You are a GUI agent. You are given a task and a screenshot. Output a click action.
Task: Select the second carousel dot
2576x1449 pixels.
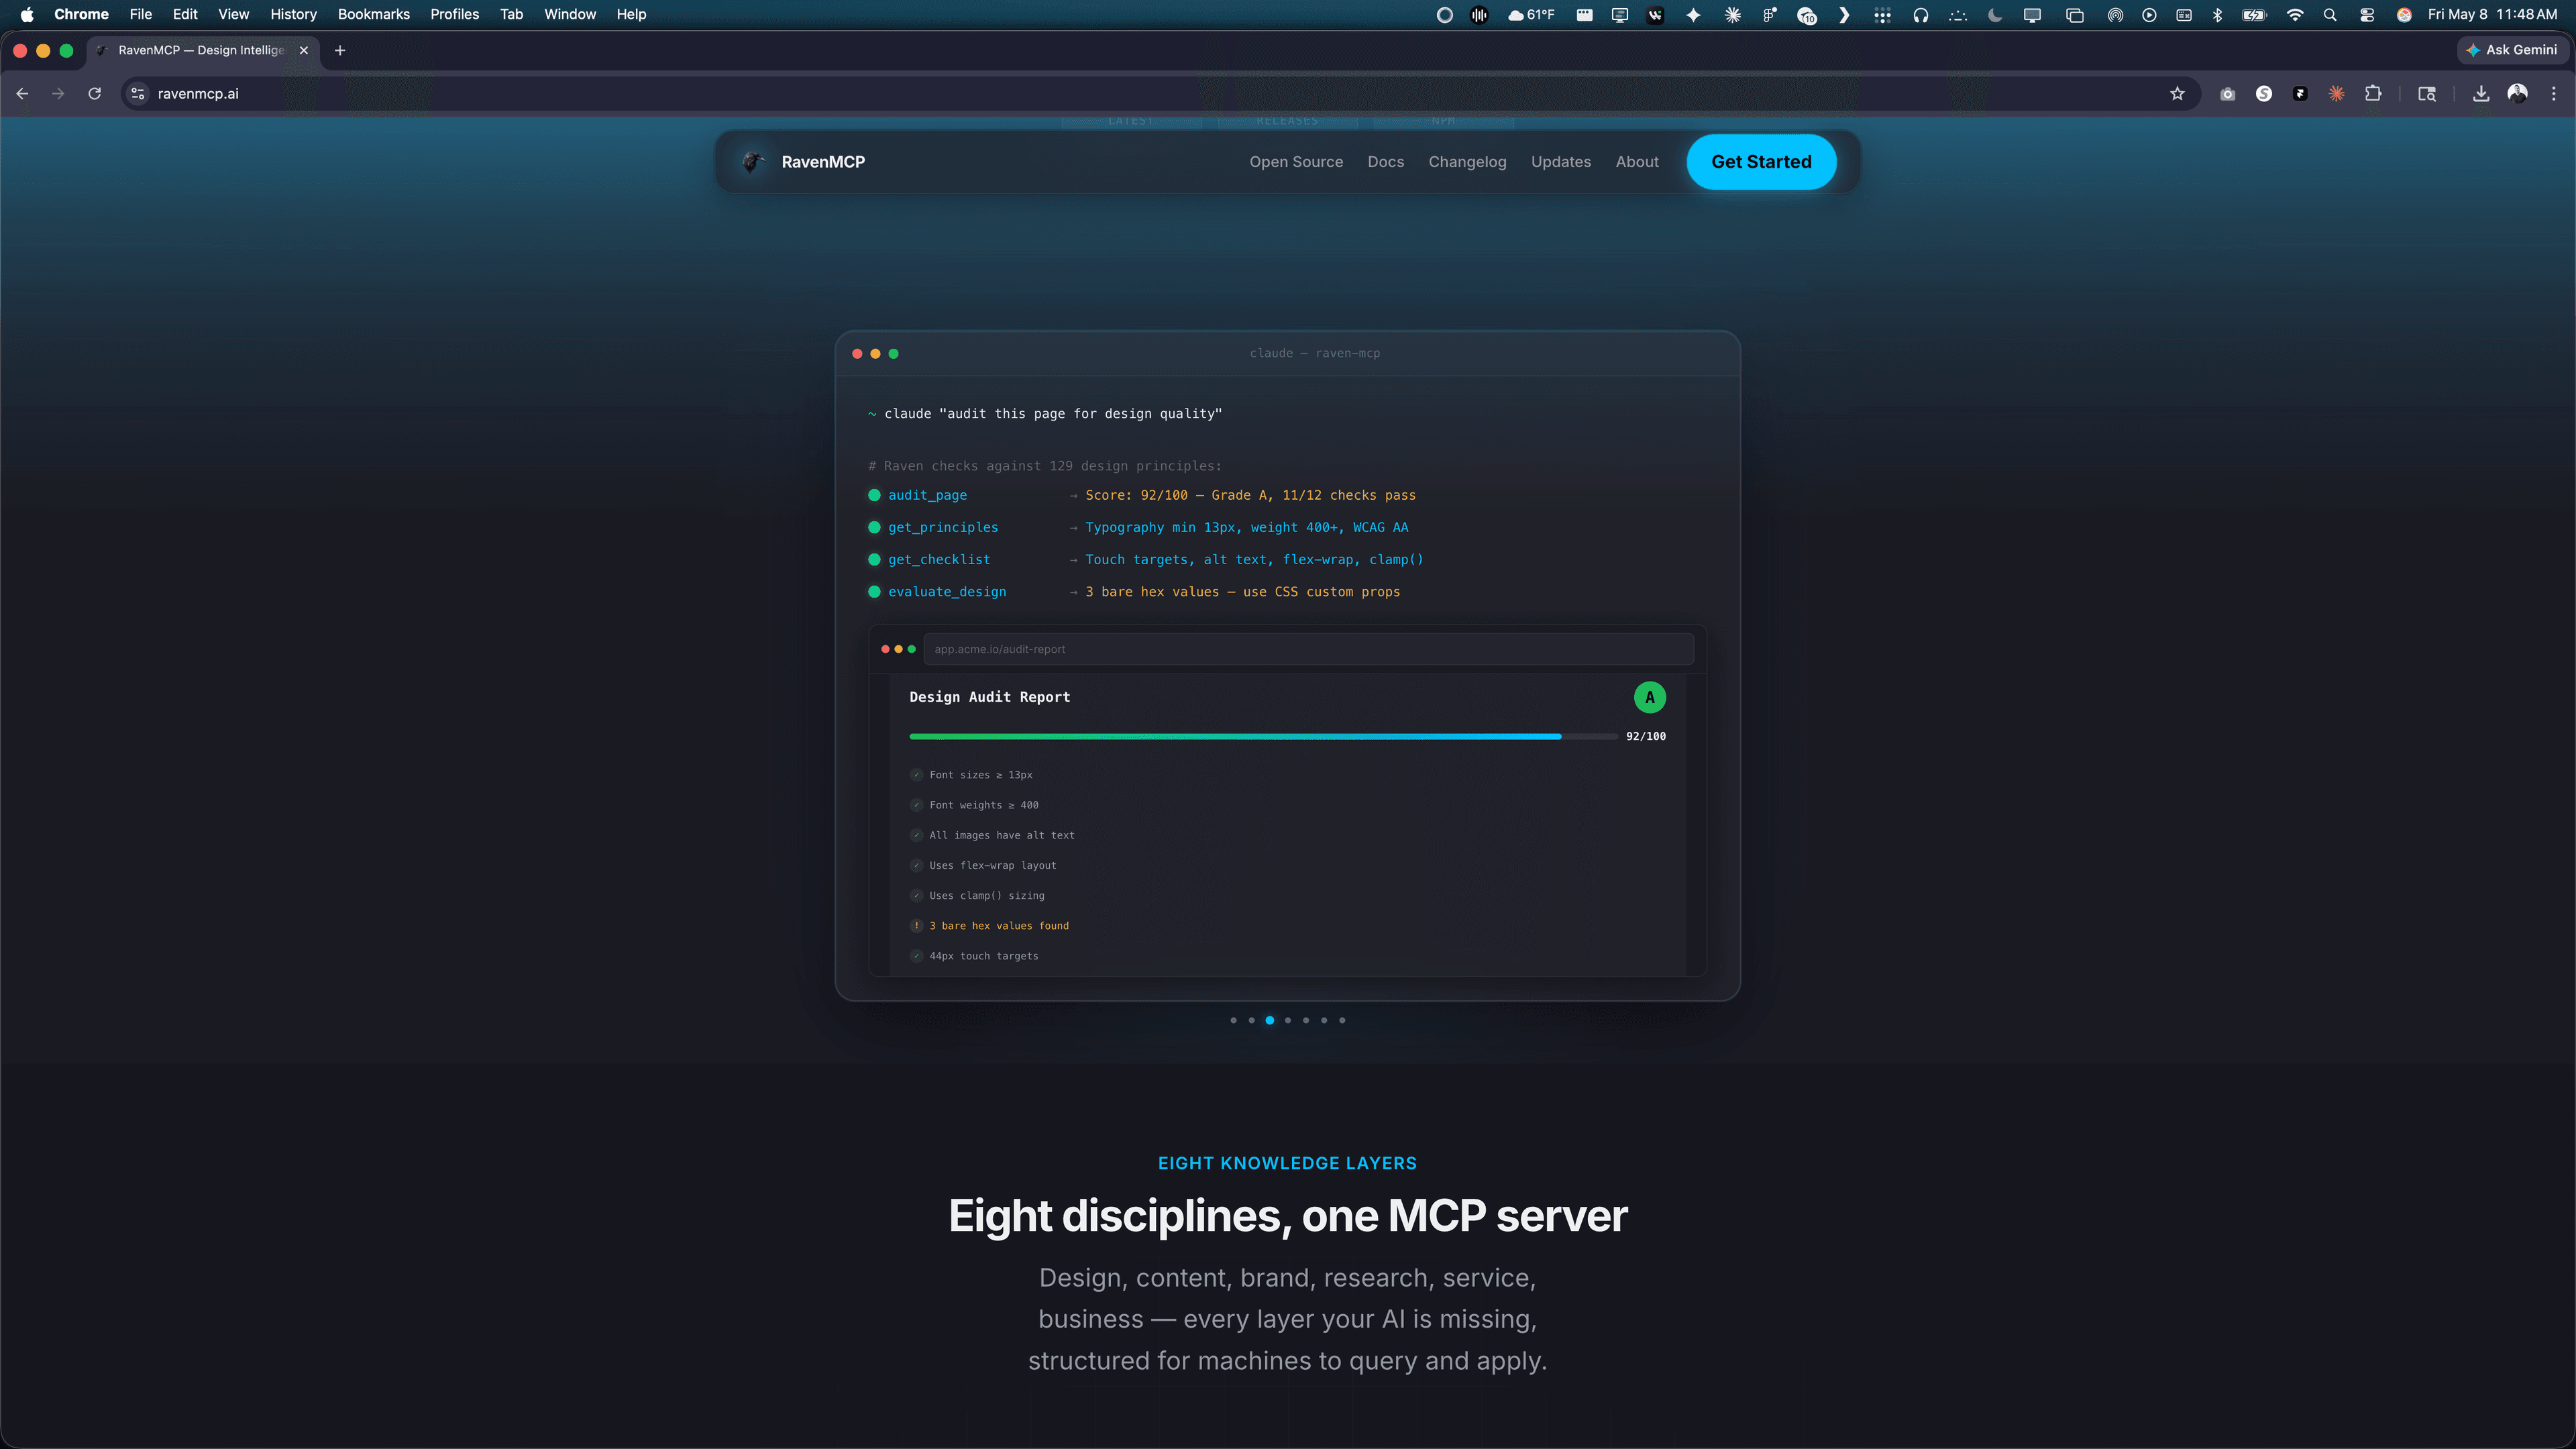[x=1251, y=1020]
